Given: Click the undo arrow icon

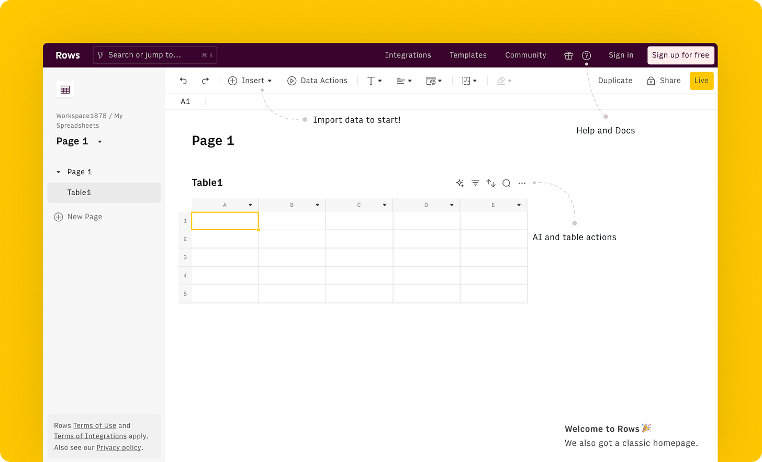Looking at the screenshot, I should (x=183, y=81).
